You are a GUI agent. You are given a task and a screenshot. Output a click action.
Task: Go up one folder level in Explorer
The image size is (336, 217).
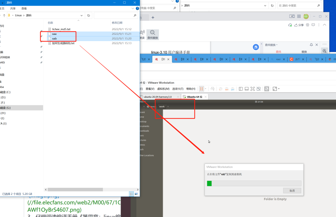coord(4,16)
